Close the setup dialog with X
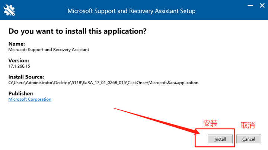The height and width of the screenshot is (150, 268). pyautogui.click(x=261, y=6)
